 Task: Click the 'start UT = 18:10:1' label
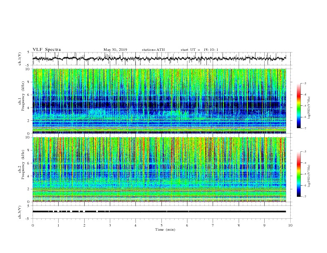pos(199,50)
